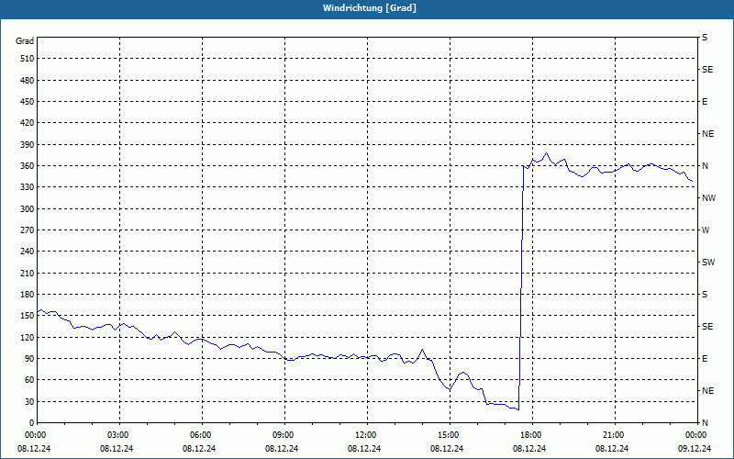
Task: Click the 390 axis value
Action: point(28,144)
